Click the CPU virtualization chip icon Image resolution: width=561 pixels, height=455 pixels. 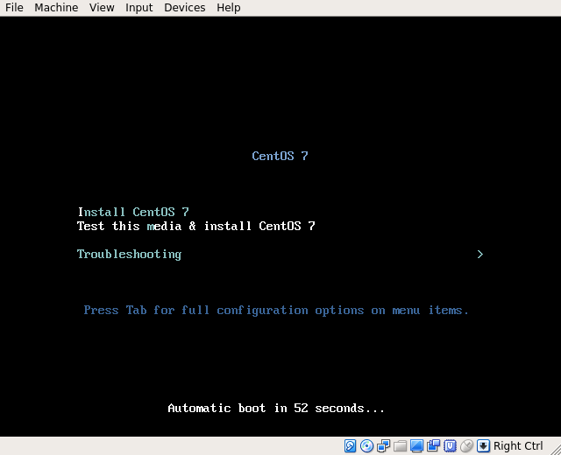450,445
